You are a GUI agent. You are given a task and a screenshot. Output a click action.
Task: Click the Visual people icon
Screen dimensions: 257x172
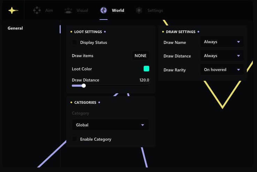coord(68,10)
